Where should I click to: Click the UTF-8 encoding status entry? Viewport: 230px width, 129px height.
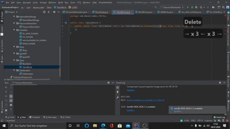tap(200, 121)
